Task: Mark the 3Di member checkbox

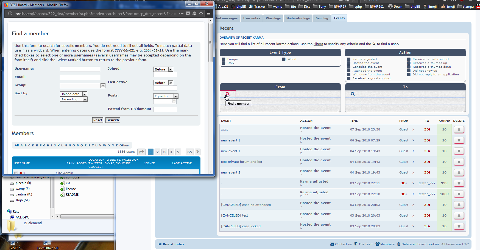Action: [16, 173]
